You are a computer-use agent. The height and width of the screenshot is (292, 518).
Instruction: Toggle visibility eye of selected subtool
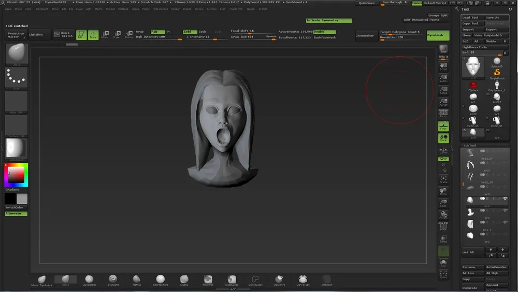(x=505, y=199)
